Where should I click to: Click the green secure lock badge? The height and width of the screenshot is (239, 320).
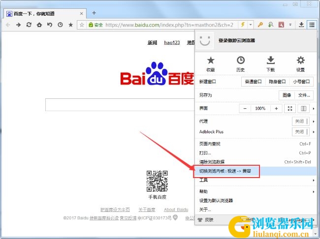(x=96, y=25)
